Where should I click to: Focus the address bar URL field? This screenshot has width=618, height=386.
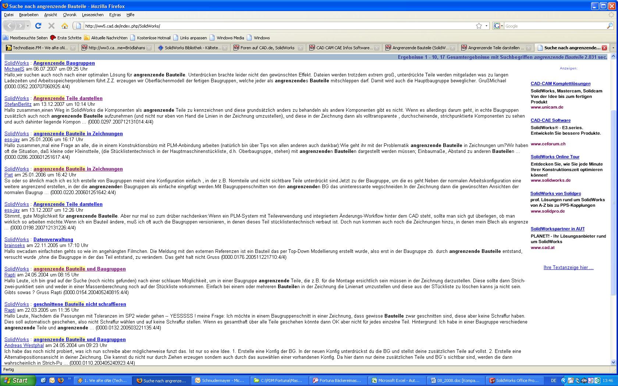click(279, 26)
